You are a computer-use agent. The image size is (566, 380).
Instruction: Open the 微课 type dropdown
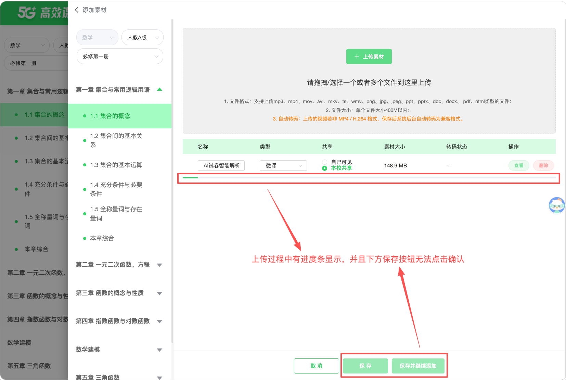pos(283,165)
